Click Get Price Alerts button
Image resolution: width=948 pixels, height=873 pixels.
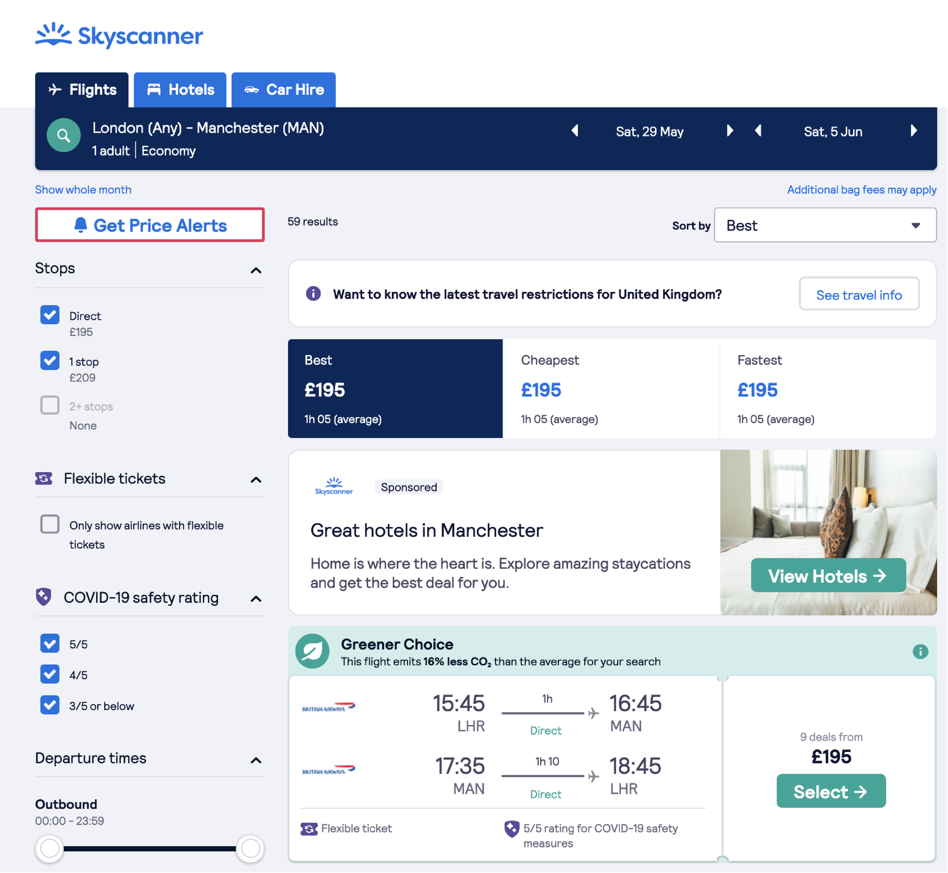coord(150,225)
